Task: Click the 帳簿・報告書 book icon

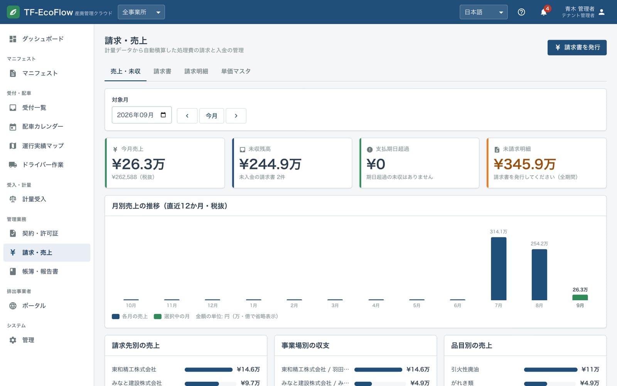Action: tap(13, 271)
